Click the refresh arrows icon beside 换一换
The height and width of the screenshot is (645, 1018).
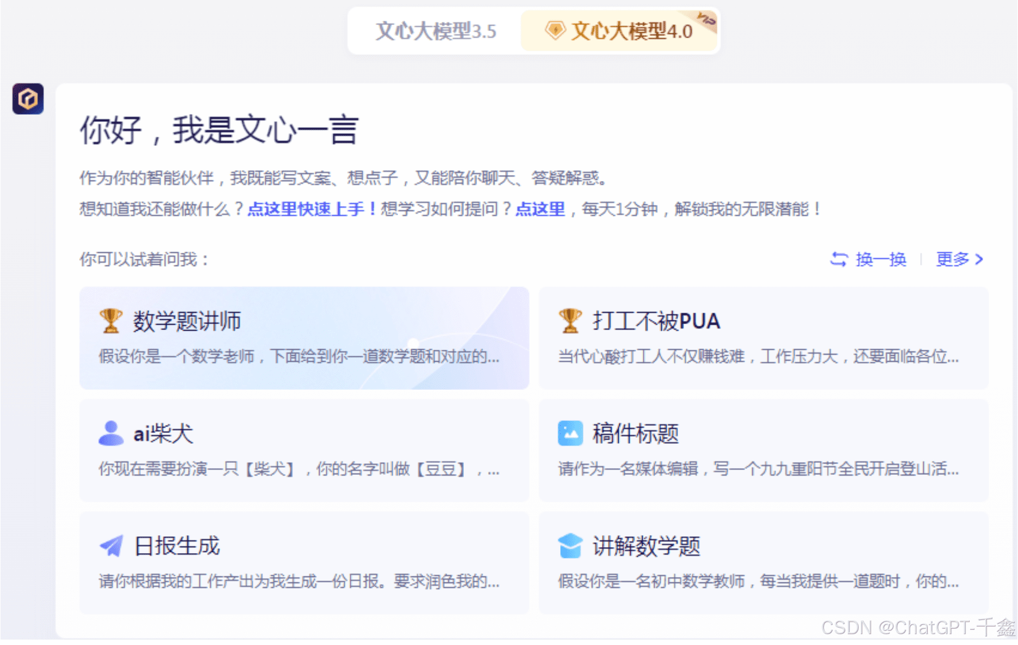coord(839,259)
